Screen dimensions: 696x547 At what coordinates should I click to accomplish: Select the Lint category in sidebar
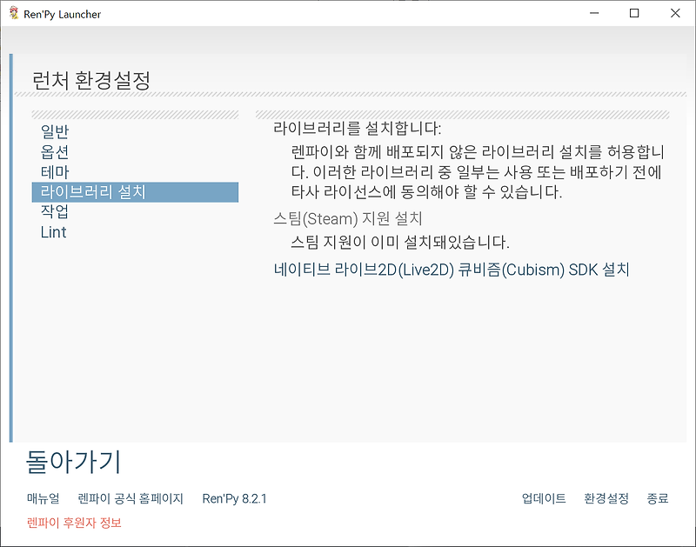coord(54,232)
